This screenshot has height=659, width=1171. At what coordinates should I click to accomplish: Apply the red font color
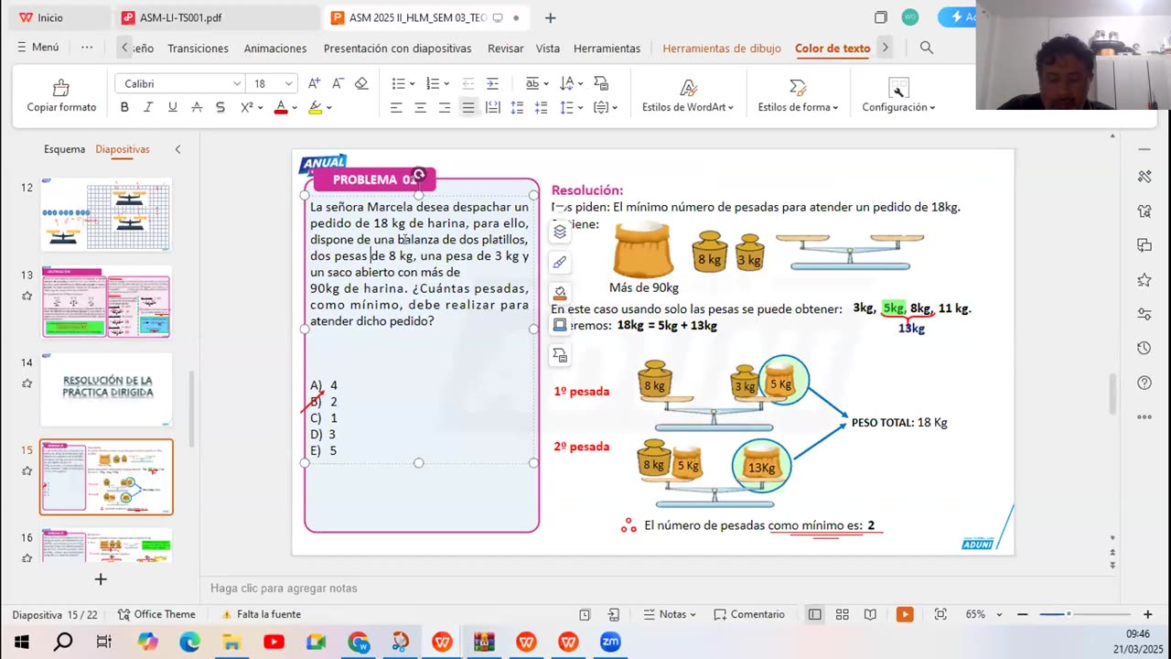pos(281,107)
